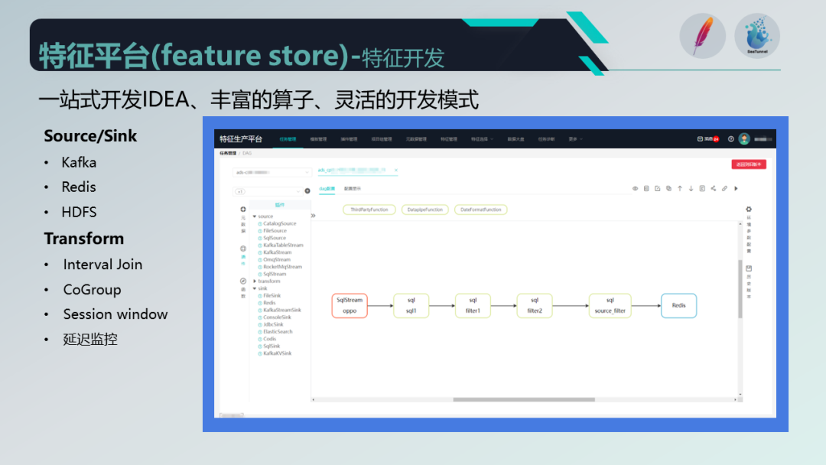Click the up arrow icon in DAG toolbar
826x465 pixels.
(x=680, y=189)
